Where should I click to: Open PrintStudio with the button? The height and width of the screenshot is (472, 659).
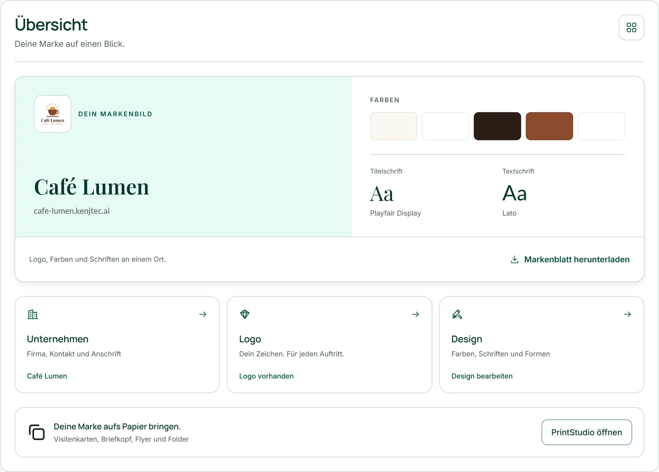587,432
